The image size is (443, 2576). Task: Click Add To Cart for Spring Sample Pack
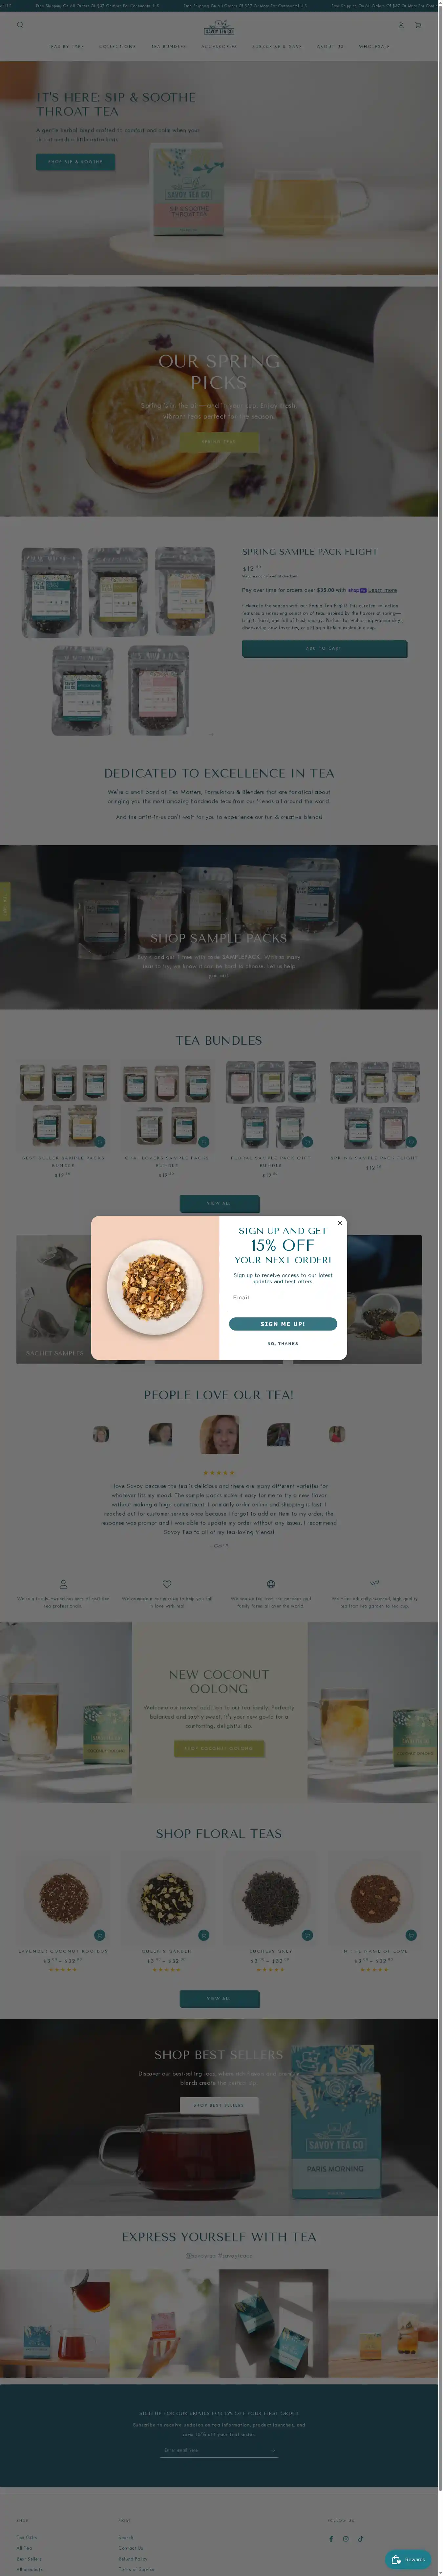324,648
